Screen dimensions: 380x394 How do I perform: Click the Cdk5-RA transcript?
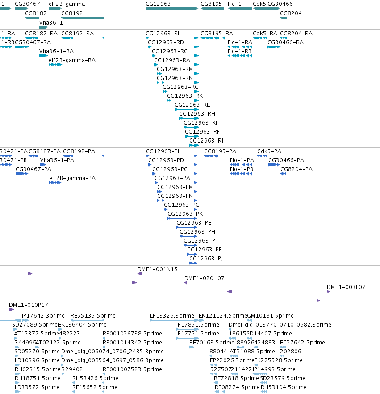(x=260, y=38)
